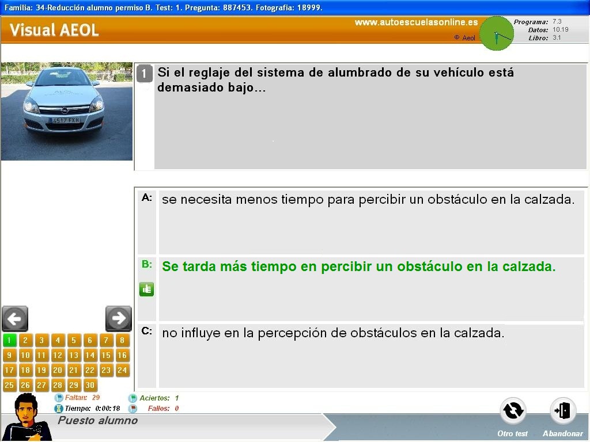This screenshot has width=590, height=442.
Task: Click the green thumbs-up icon under B
Action: click(146, 289)
